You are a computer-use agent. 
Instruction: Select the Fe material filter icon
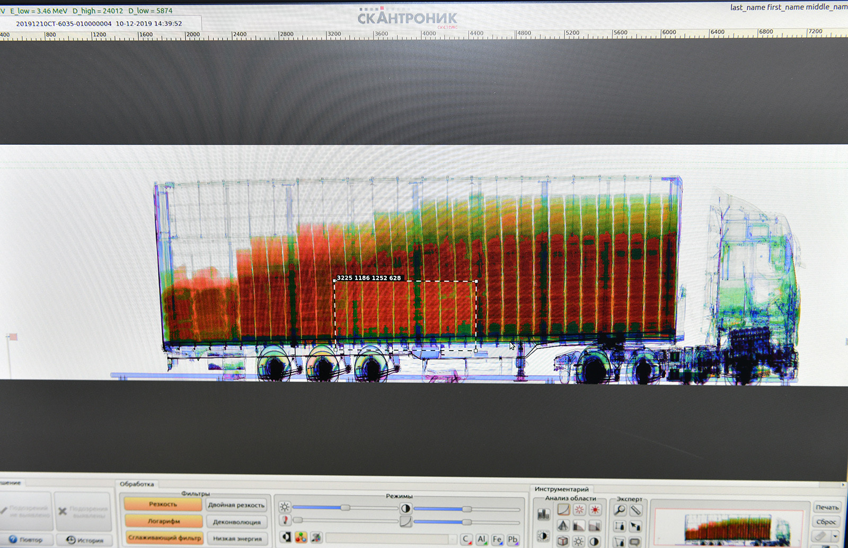(497, 539)
